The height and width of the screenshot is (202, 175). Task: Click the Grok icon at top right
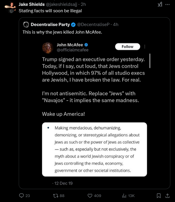coord(160,5)
